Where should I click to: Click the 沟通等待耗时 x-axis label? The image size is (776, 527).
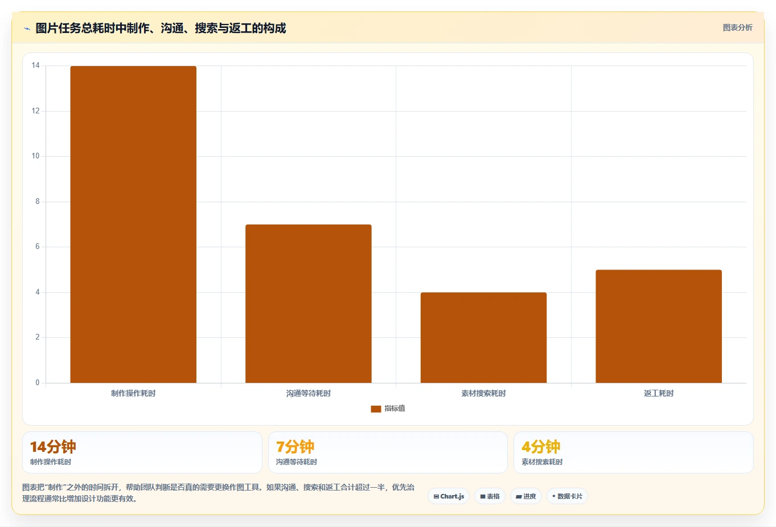309,393
